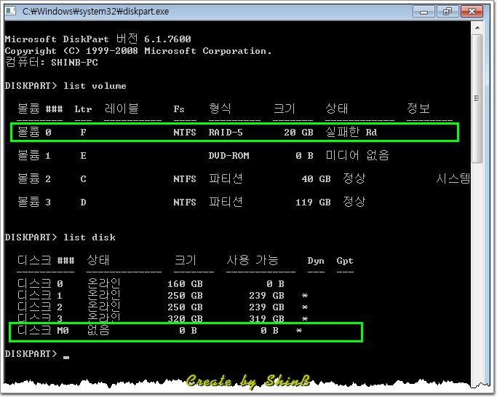Click the 'Fs' column header
497x397 pixels.
pyautogui.click(x=179, y=109)
